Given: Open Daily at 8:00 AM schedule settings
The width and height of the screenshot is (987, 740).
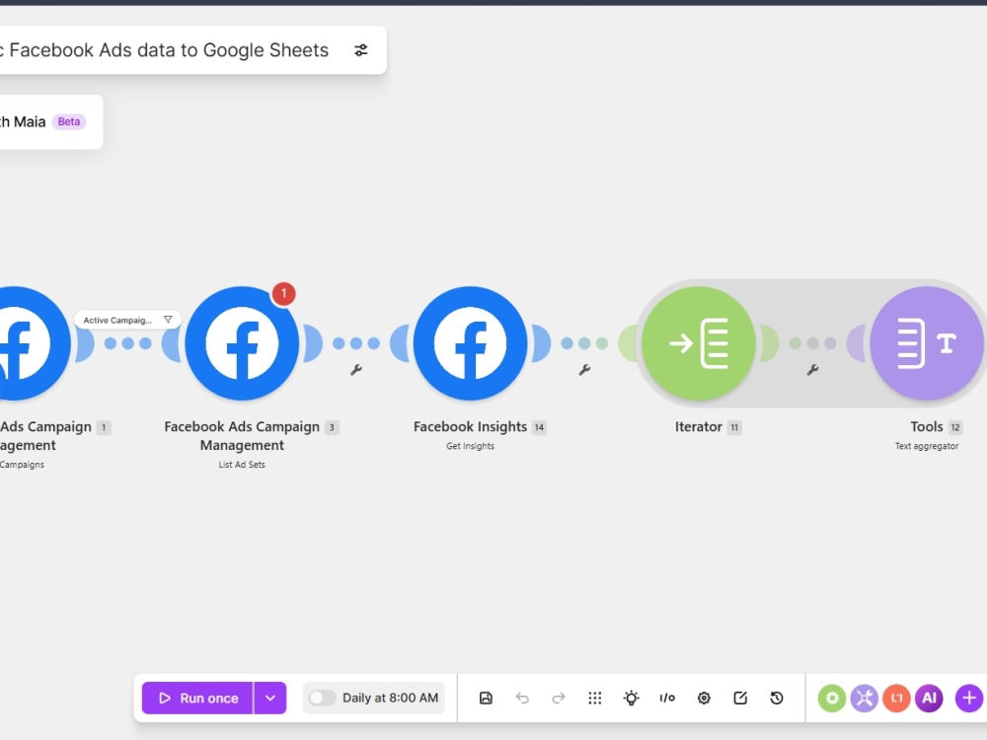Looking at the screenshot, I should [x=390, y=698].
